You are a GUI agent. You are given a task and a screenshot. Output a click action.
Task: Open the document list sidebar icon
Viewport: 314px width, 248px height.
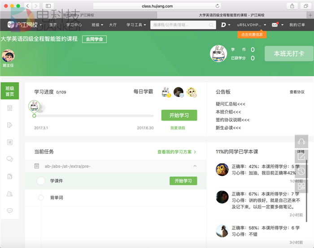pyautogui.click(x=9, y=108)
